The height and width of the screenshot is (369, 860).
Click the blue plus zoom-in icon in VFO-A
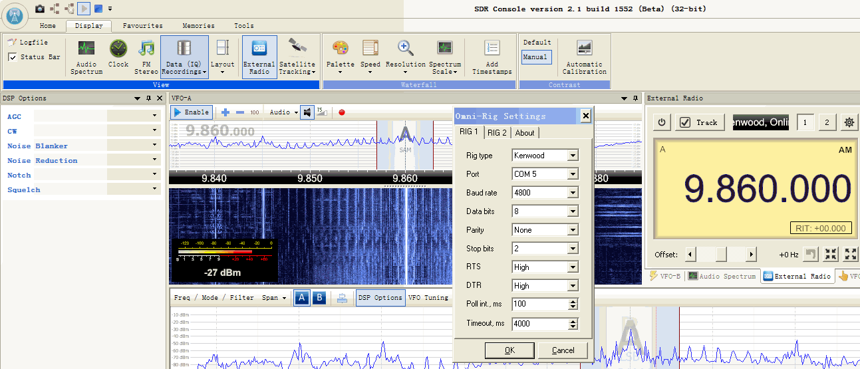click(225, 112)
